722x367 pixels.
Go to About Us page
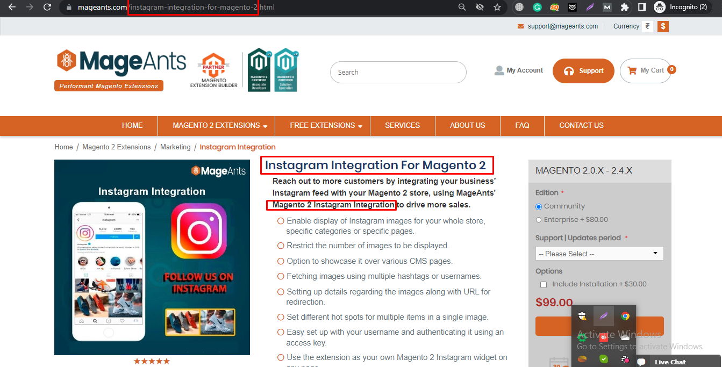[x=467, y=126]
